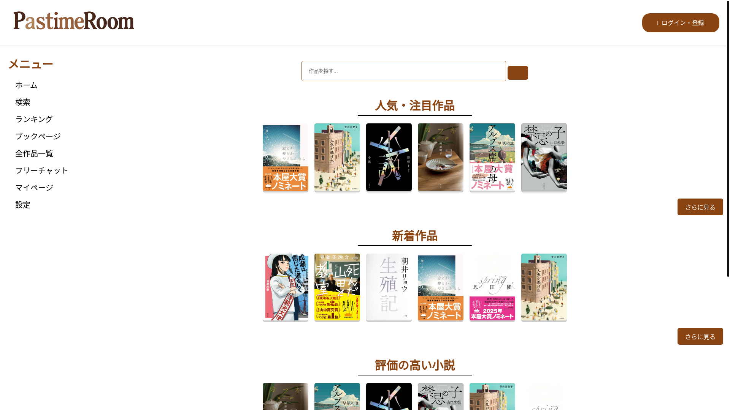Image resolution: width=730 pixels, height=410 pixels.
Task: Click the 人気・注目作品 section heading
Action: (415, 106)
